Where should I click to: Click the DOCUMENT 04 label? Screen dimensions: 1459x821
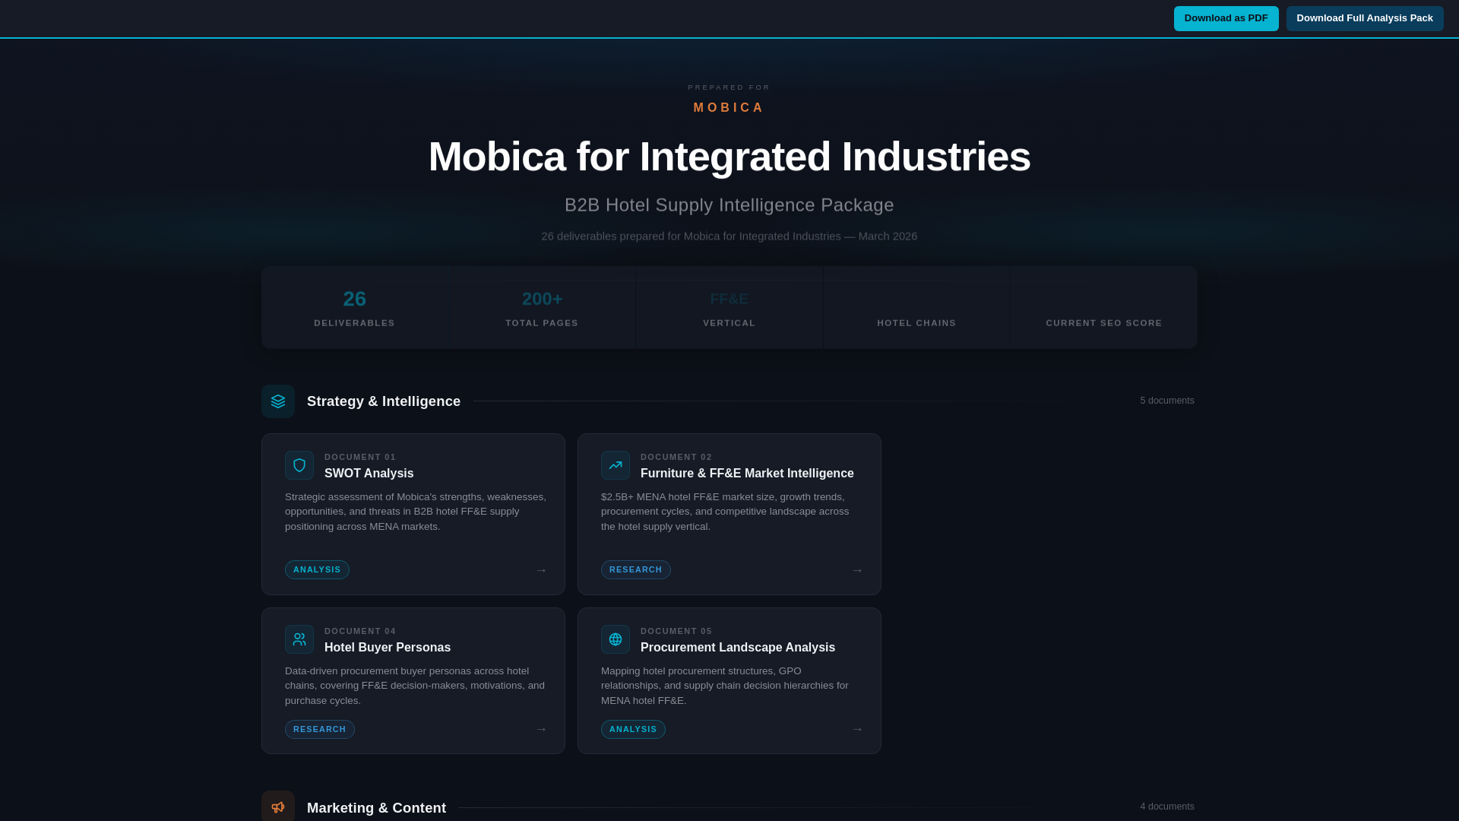coord(360,631)
